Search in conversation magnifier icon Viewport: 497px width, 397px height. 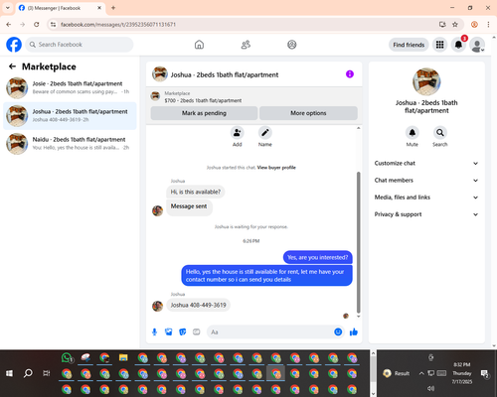point(440,133)
